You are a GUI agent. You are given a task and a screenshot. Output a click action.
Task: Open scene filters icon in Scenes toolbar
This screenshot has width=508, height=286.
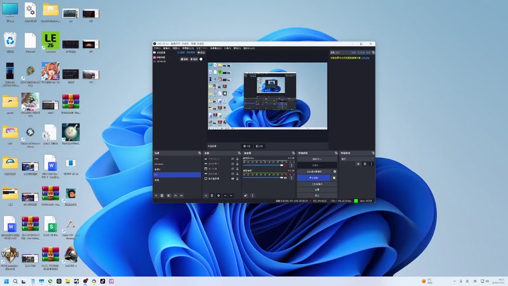click(x=169, y=196)
